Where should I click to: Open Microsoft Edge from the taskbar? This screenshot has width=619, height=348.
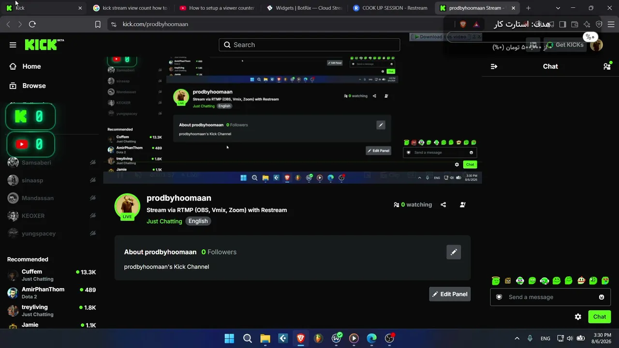pyautogui.click(x=371, y=338)
